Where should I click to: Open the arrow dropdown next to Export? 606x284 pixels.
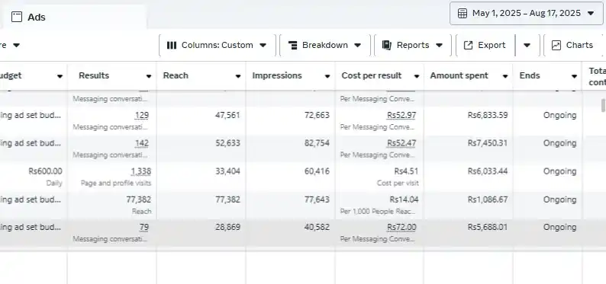(527, 45)
